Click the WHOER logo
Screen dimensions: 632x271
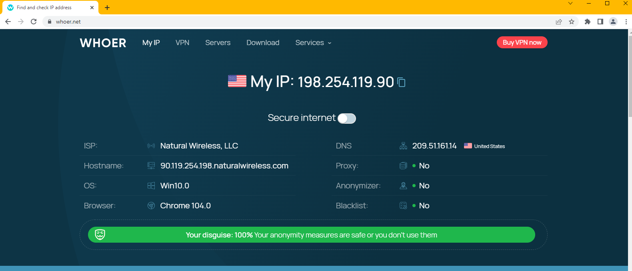click(x=103, y=43)
